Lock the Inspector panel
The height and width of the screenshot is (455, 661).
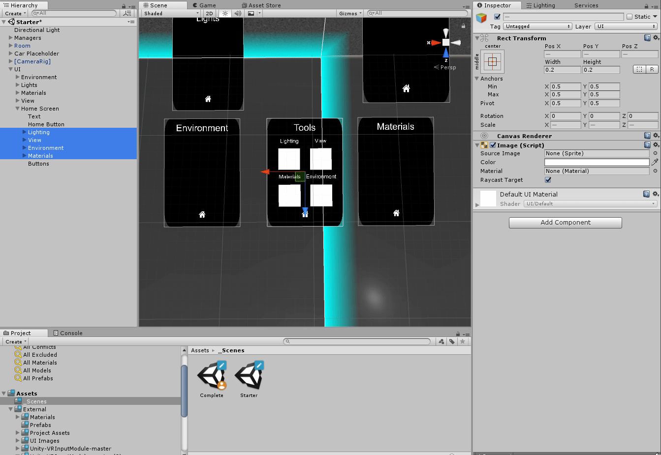647,6
